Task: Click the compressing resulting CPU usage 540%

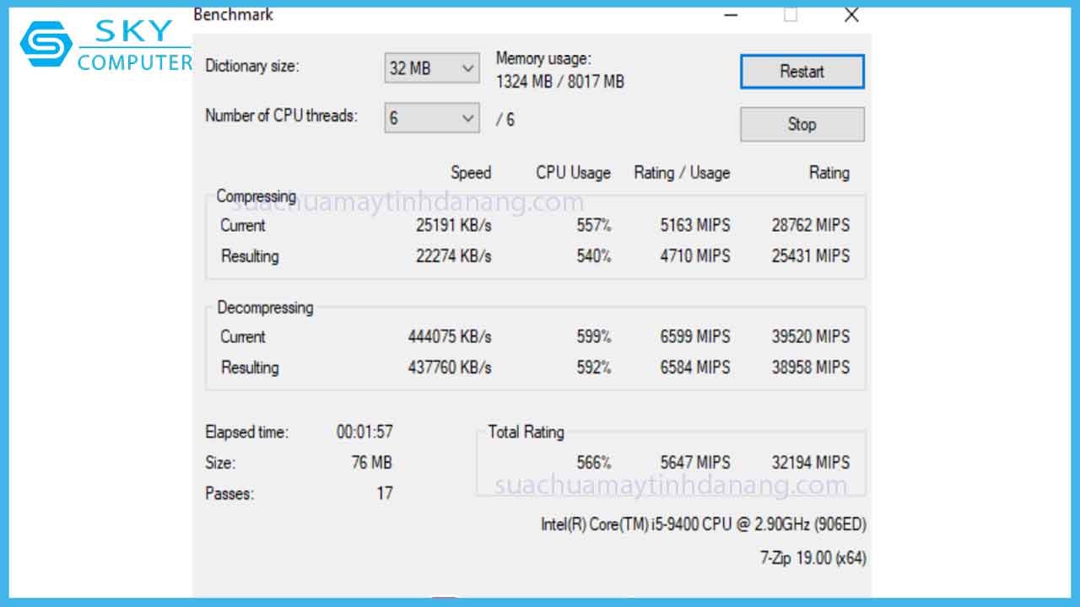Action: point(594,255)
